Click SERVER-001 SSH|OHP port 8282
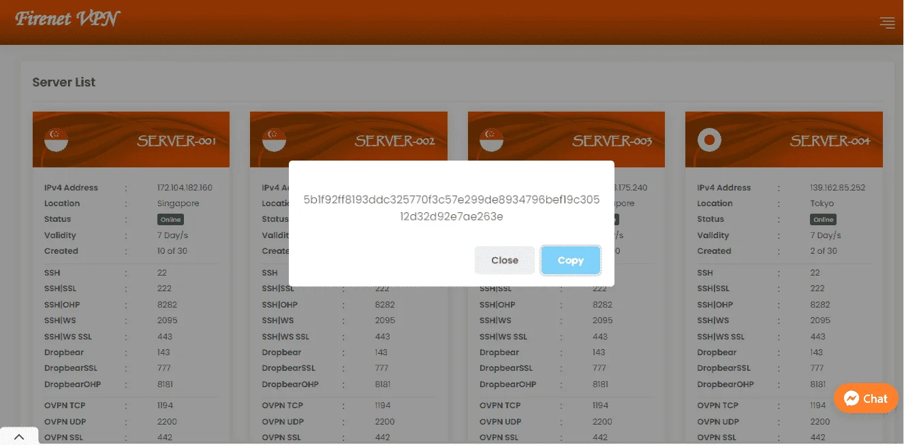The height and width of the screenshot is (445, 904). pos(167,305)
